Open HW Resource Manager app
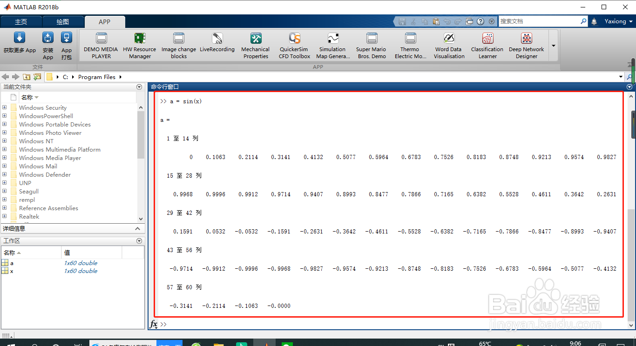636x346 pixels. (140, 46)
